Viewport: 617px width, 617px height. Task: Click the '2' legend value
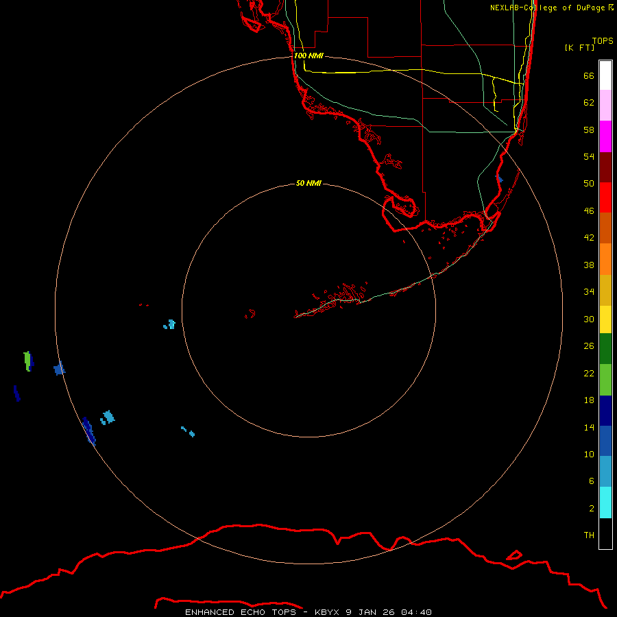tap(592, 509)
